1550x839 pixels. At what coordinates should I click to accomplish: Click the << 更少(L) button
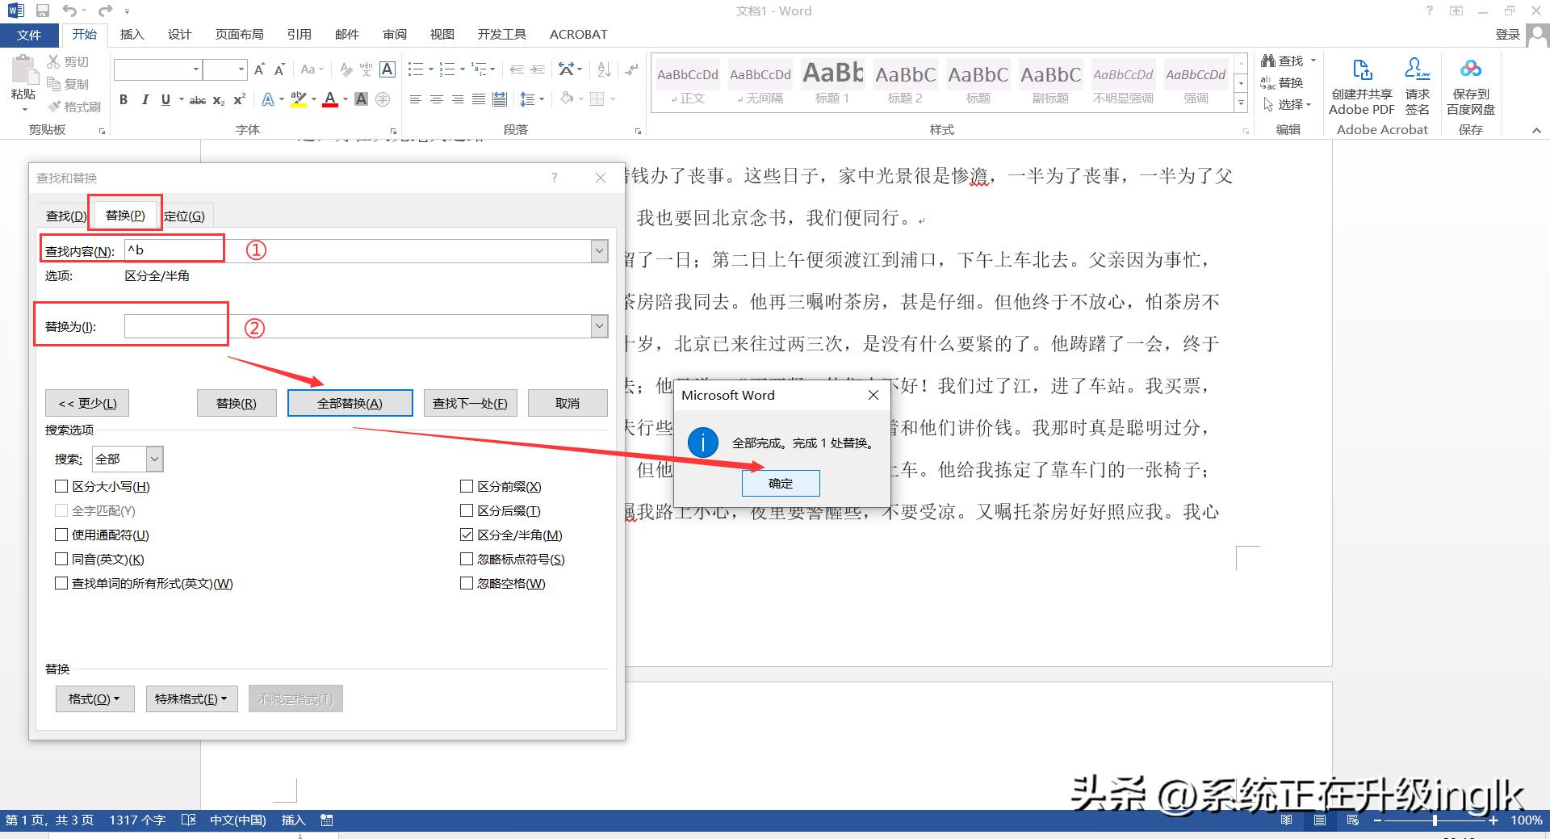[87, 404]
